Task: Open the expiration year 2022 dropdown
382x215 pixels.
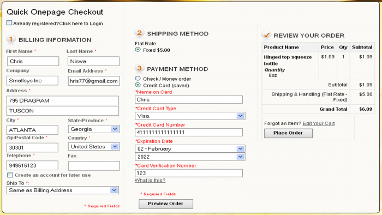Action: click(190, 157)
